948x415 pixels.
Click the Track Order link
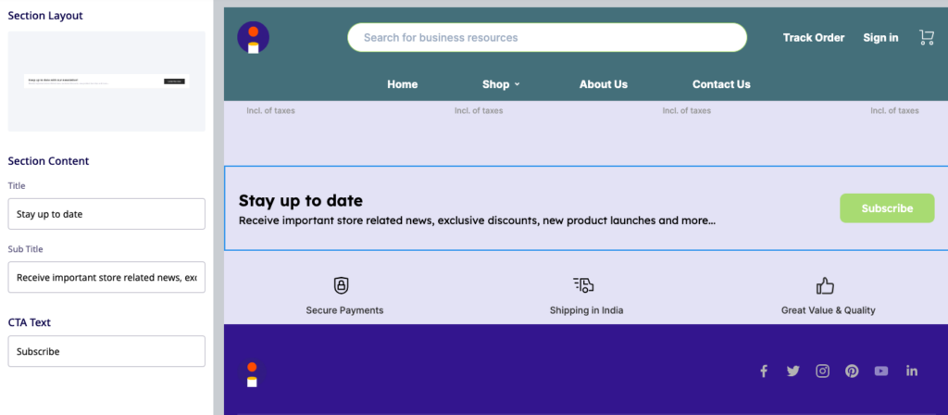pyautogui.click(x=814, y=38)
